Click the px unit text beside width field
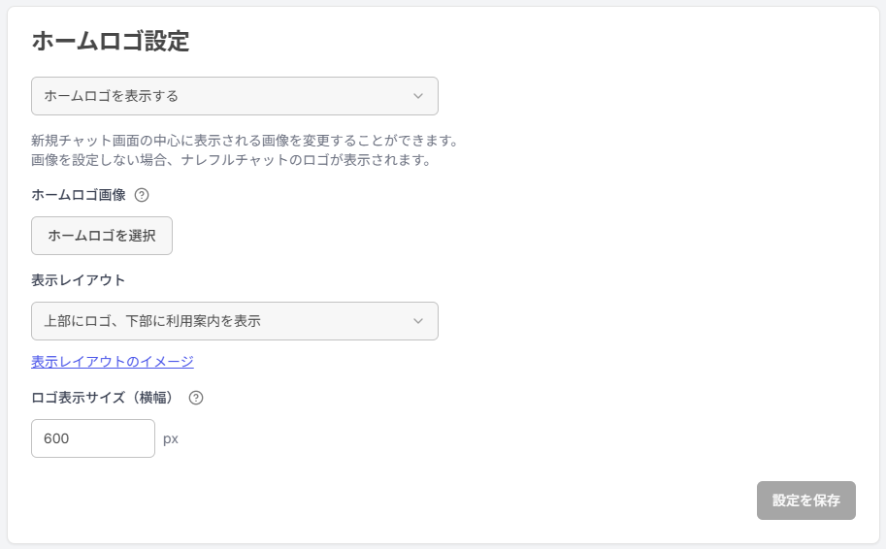The height and width of the screenshot is (549, 886). click(x=171, y=438)
